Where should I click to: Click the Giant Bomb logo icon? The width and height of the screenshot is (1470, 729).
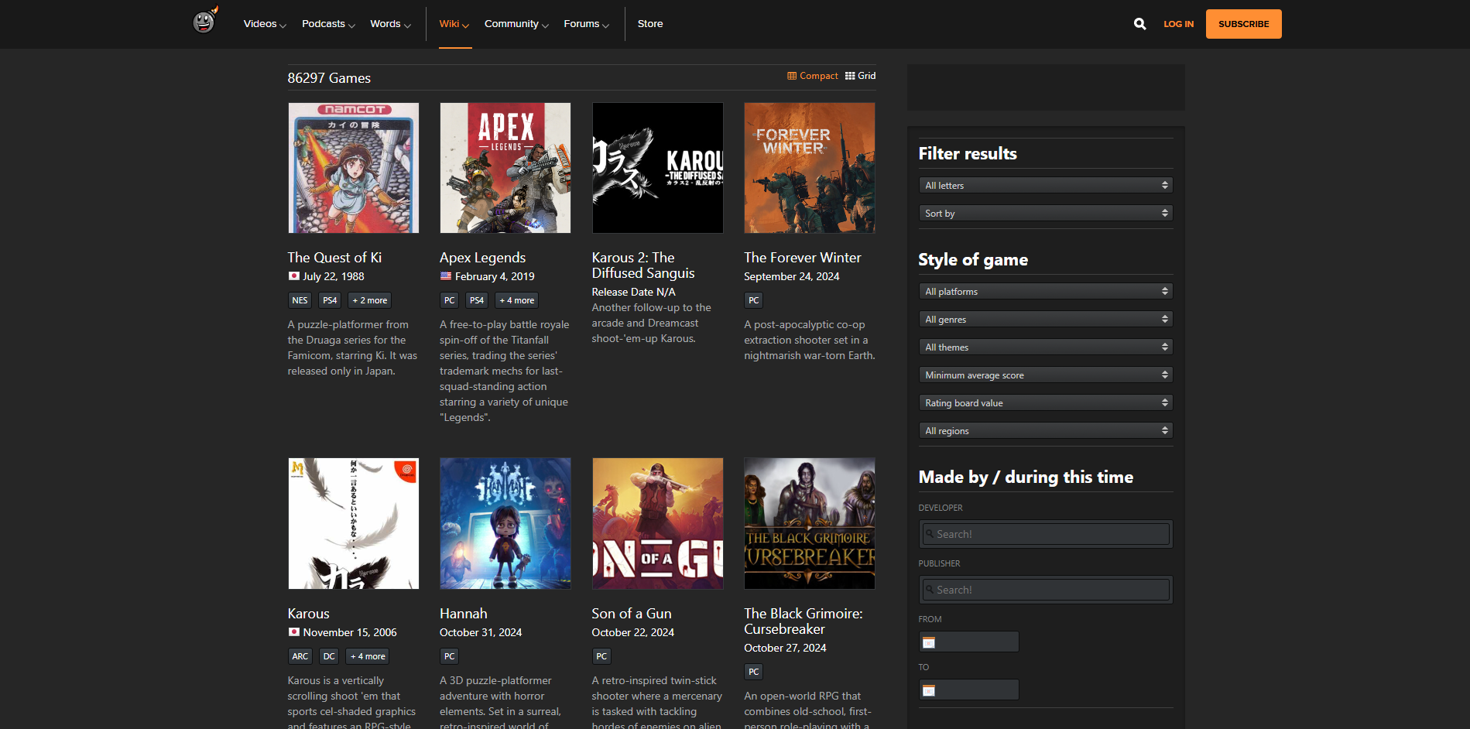point(205,21)
